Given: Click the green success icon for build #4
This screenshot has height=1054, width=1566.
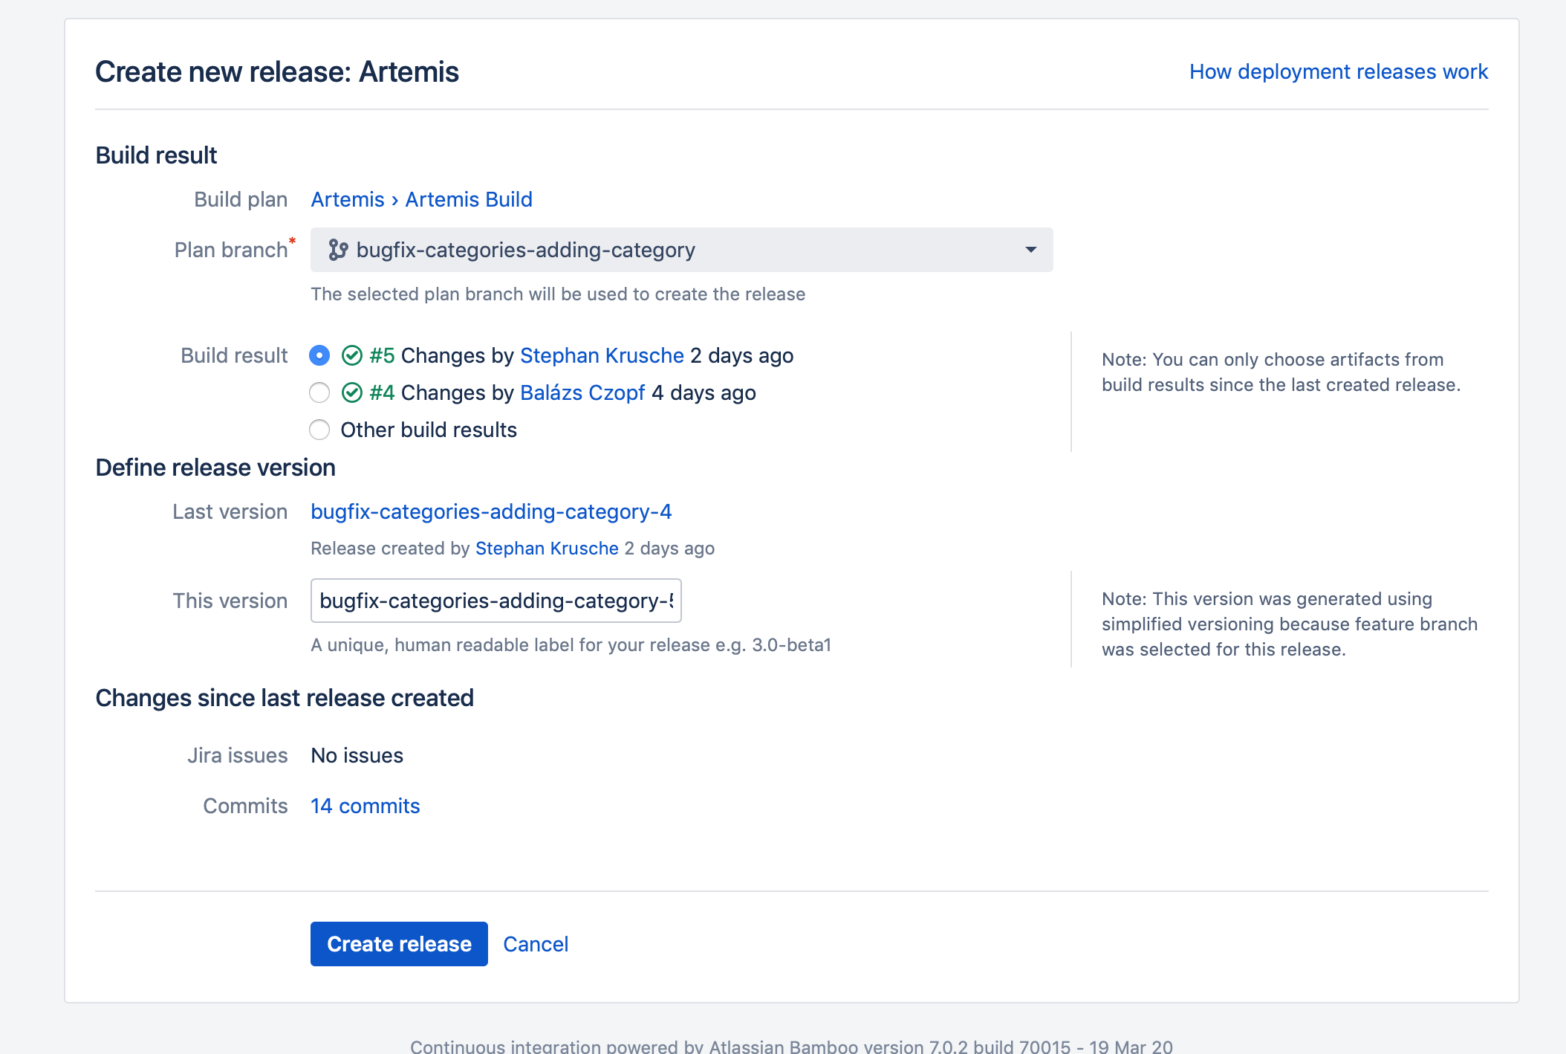Looking at the screenshot, I should (352, 392).
